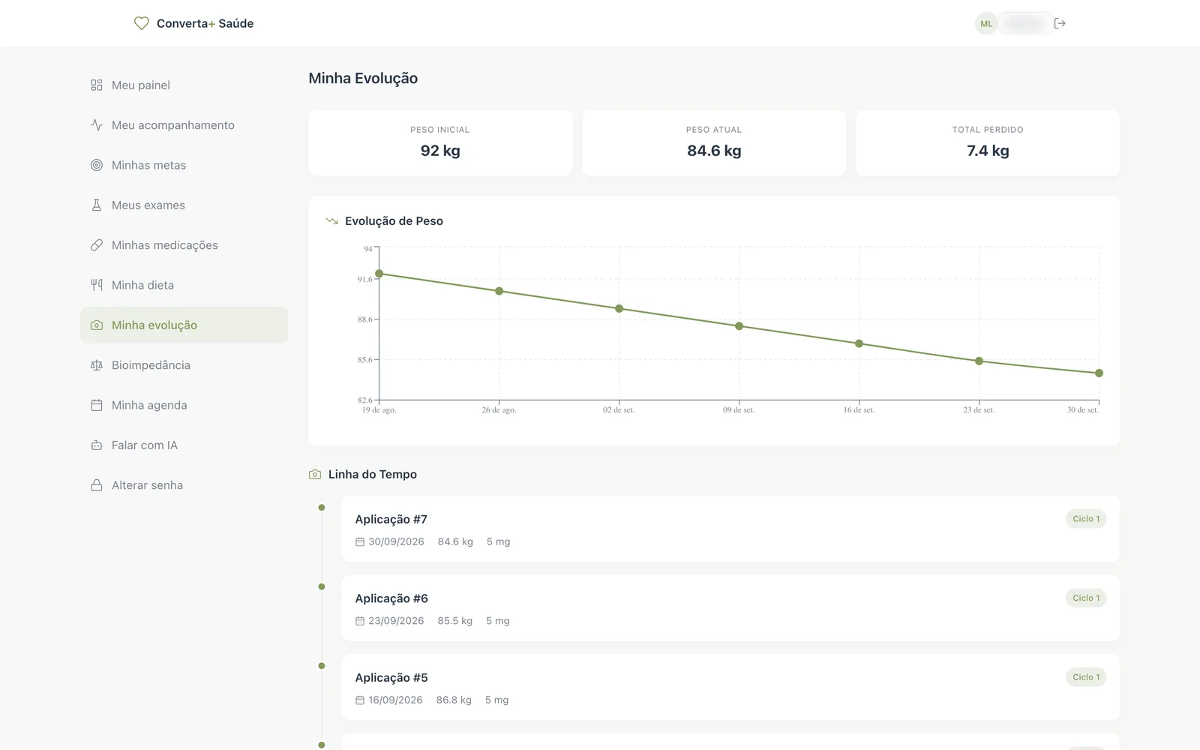Open Falar com IA chat
The width and height of the screenshot is (1200, 750).
click(184, 445)
